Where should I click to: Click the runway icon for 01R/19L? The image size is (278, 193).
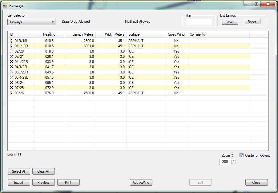tap(11, 41)
